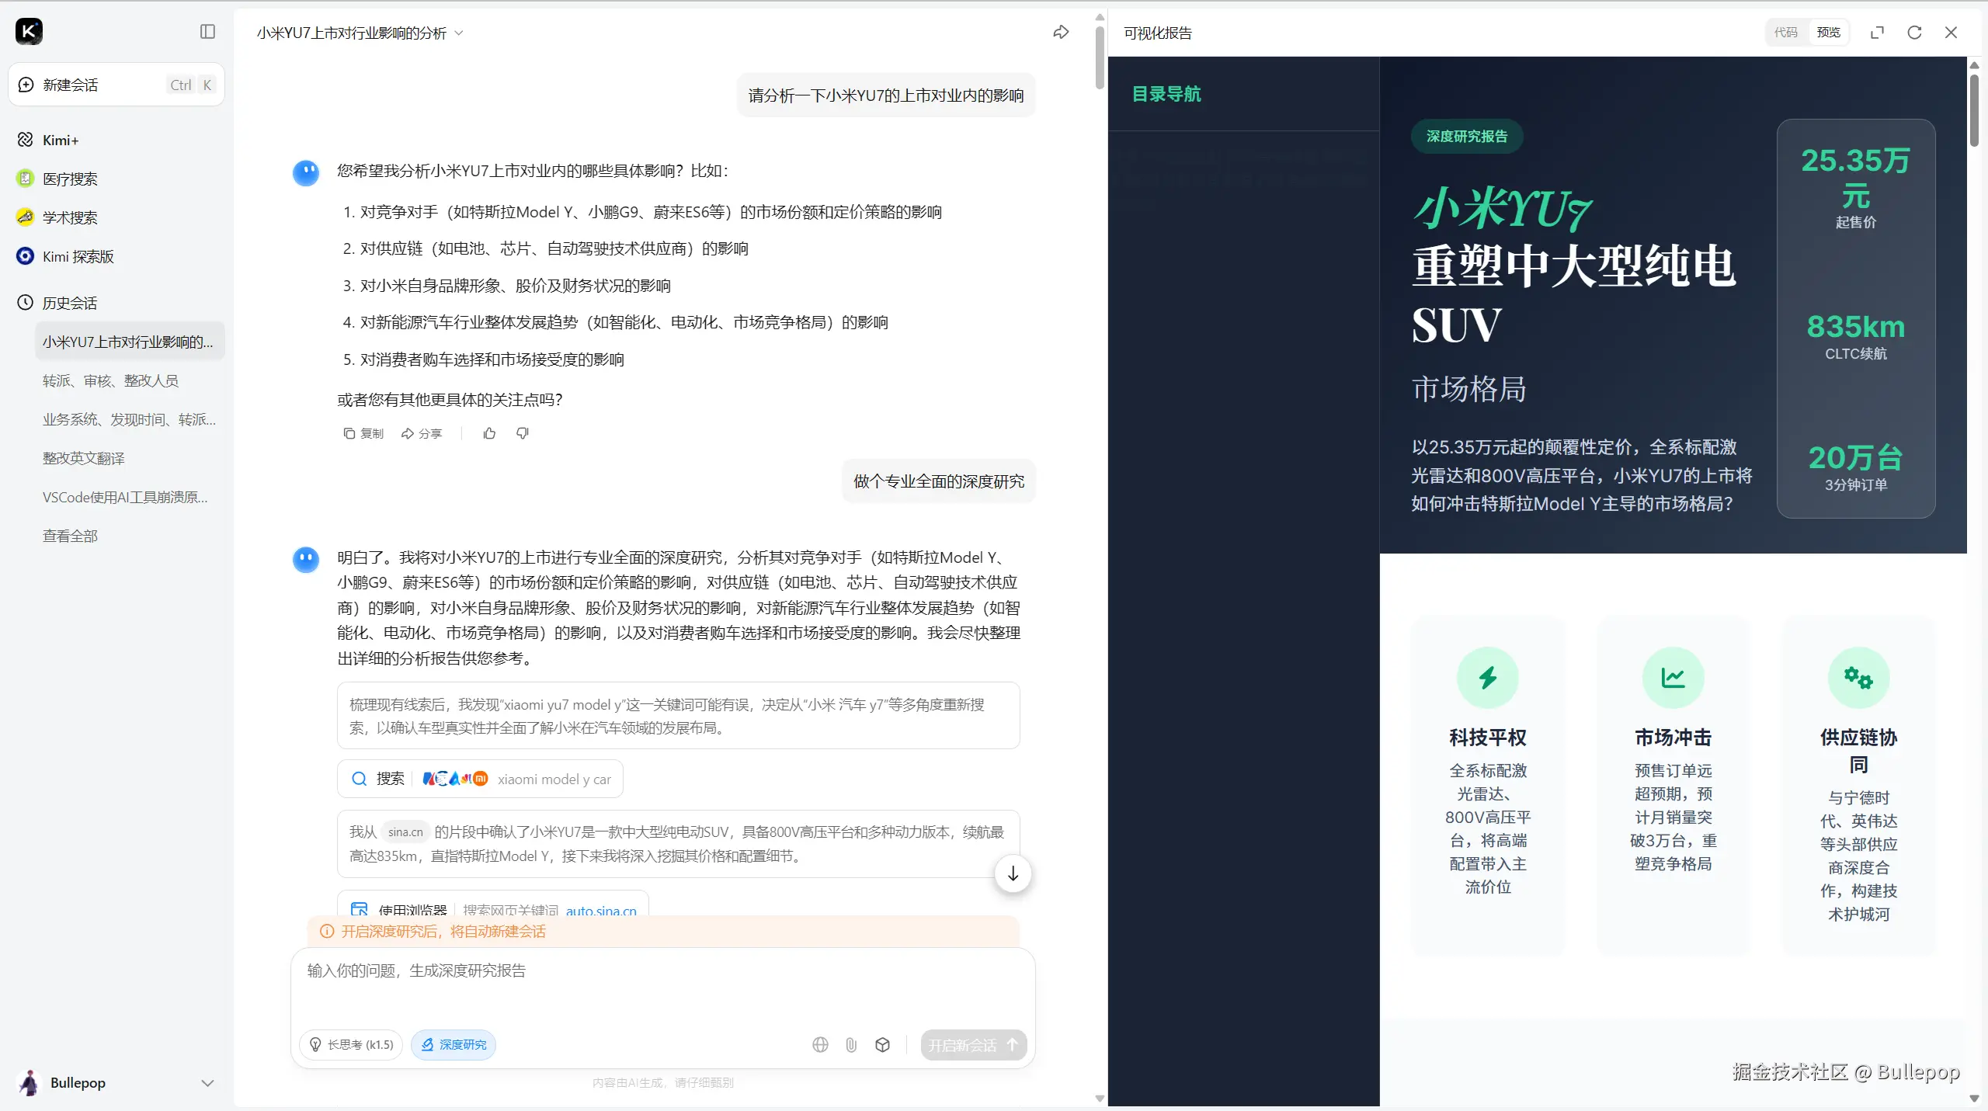Open 学术搜索 in the sidebar
This screenshot has height=1111, width=1988.
70,217
